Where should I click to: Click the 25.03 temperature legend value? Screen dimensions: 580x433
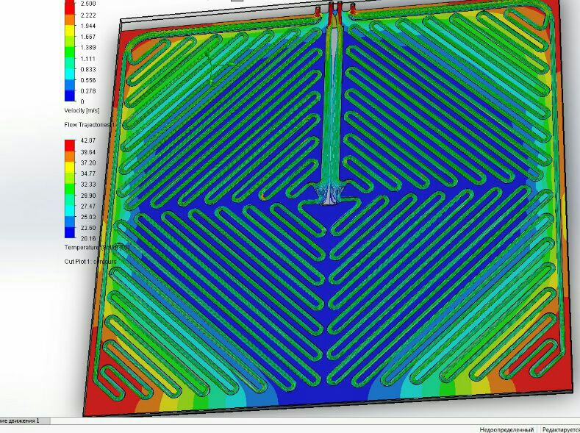88,217
